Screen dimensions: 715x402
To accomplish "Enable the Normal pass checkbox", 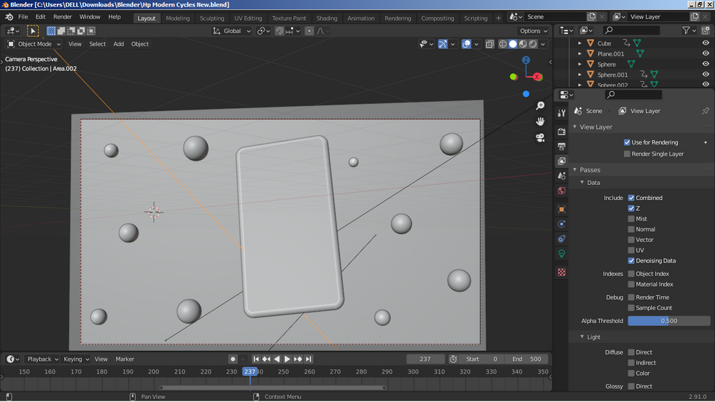I will [x=631, y=229].
